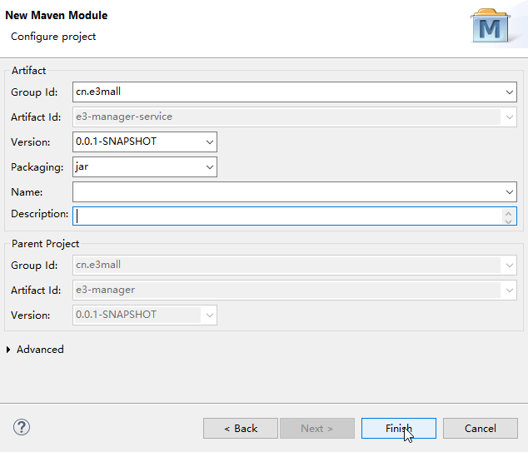This screenshot has height=452, width=528.
Task: Click the Cancel button
Action: pos(480,428)
